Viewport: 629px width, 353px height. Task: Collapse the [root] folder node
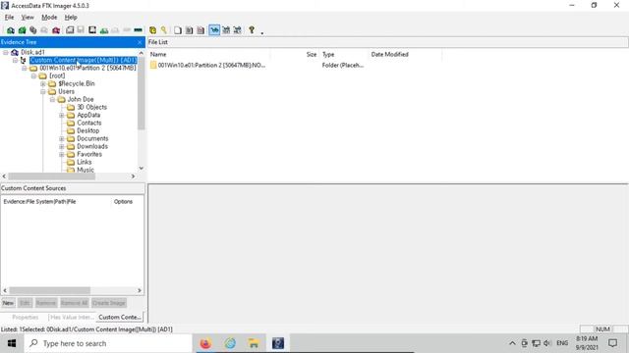[x=33, y=76]
